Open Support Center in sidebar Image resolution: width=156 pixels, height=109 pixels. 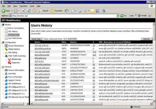pyautogui.click(x=14, y=80)
